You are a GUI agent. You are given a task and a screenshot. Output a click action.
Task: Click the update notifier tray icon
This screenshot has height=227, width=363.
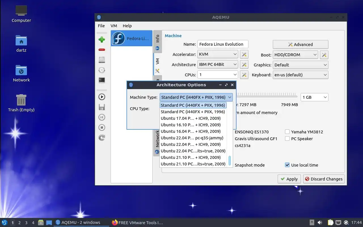346,222
